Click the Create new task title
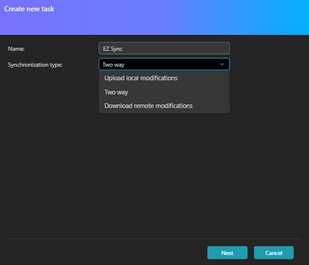 (x=29, y=9)
